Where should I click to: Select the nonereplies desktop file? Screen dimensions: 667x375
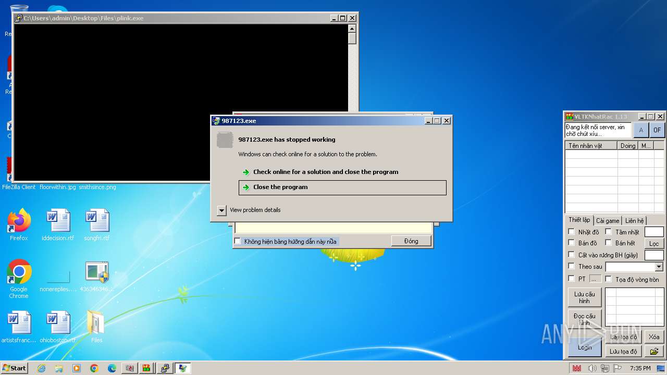click(x=58, y=281)
